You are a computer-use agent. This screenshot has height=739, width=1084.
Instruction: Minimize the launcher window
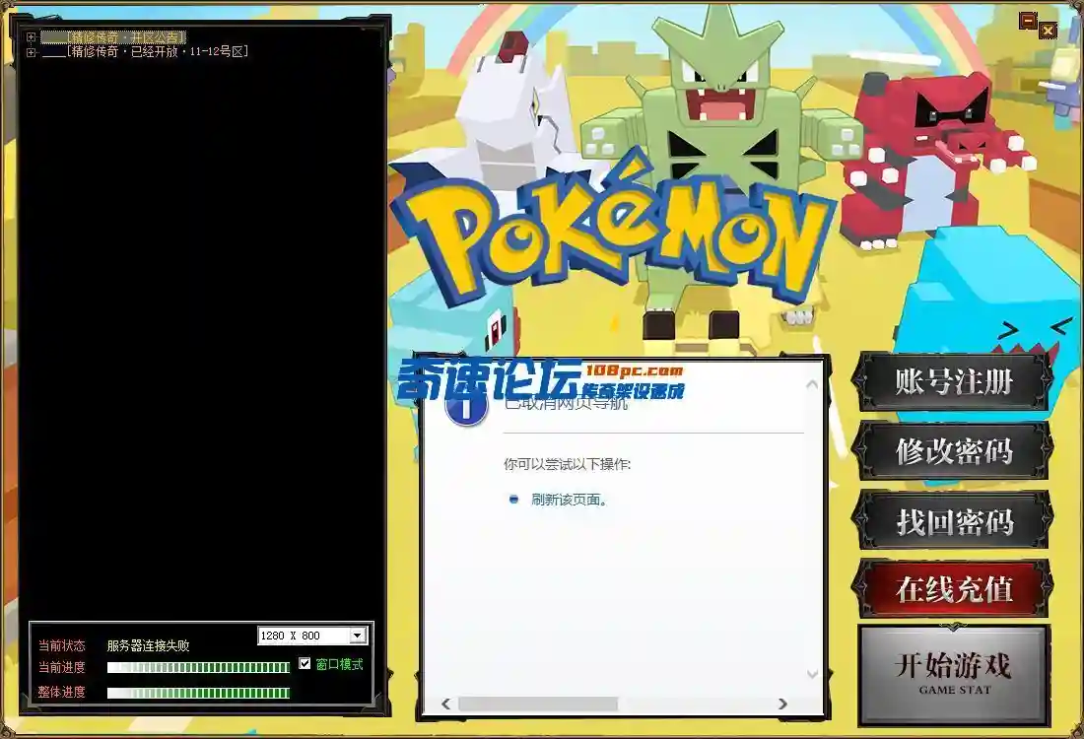[1028, 21]
